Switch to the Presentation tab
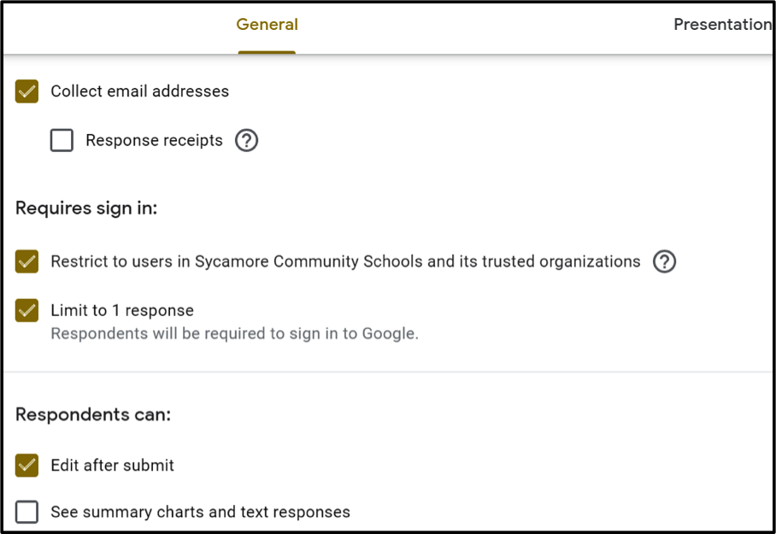776x534 pixels. click(721, 25)
